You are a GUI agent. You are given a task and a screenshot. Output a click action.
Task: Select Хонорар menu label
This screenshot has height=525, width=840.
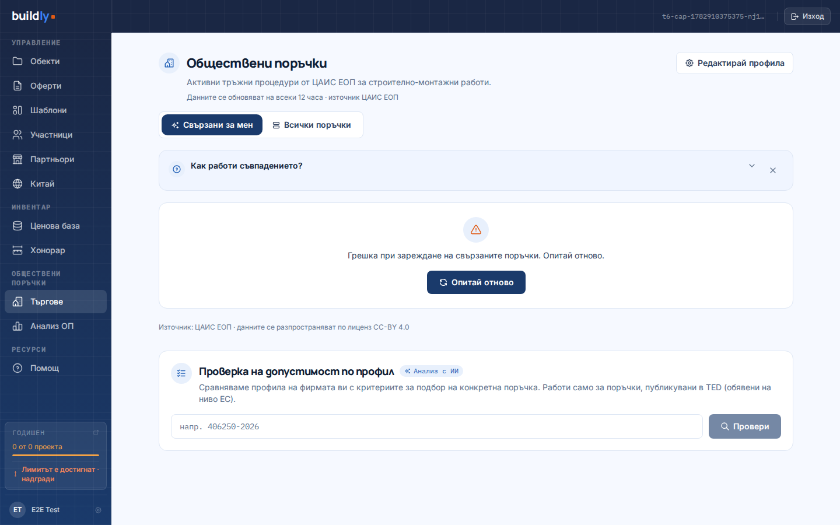[x=48, y=250]
